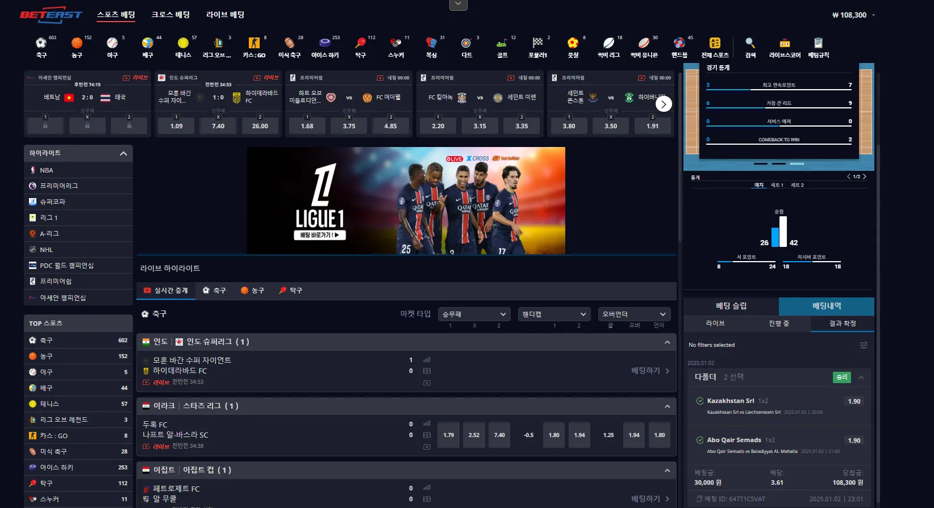The image size is (934, 508).
Task: Open the bet history filter settings icon
Action: (x=864, y=345)
